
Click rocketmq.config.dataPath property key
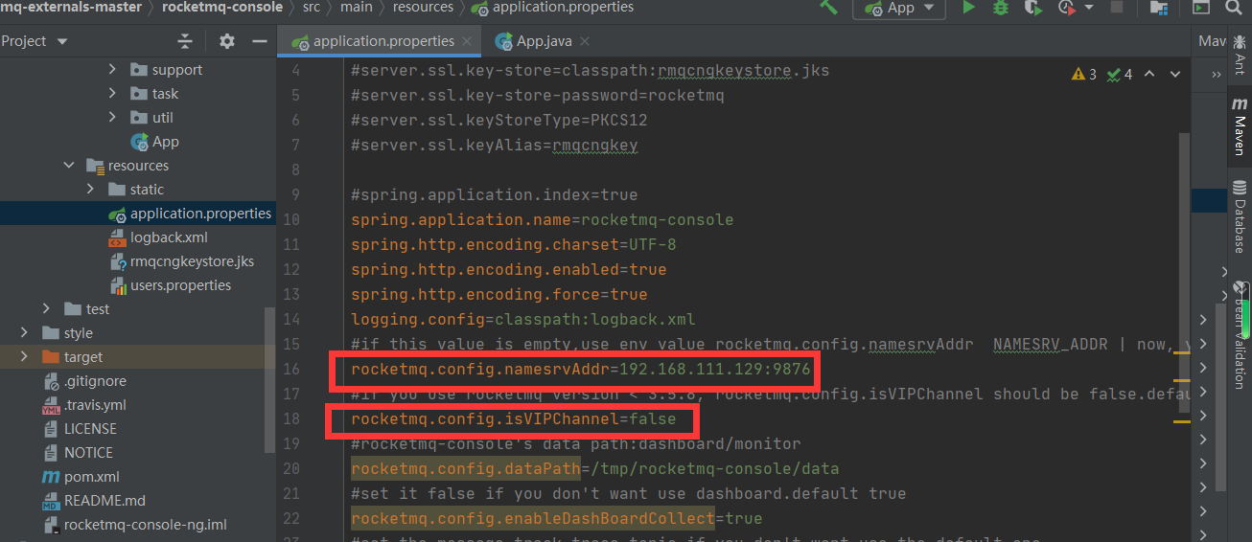point(465,468)
